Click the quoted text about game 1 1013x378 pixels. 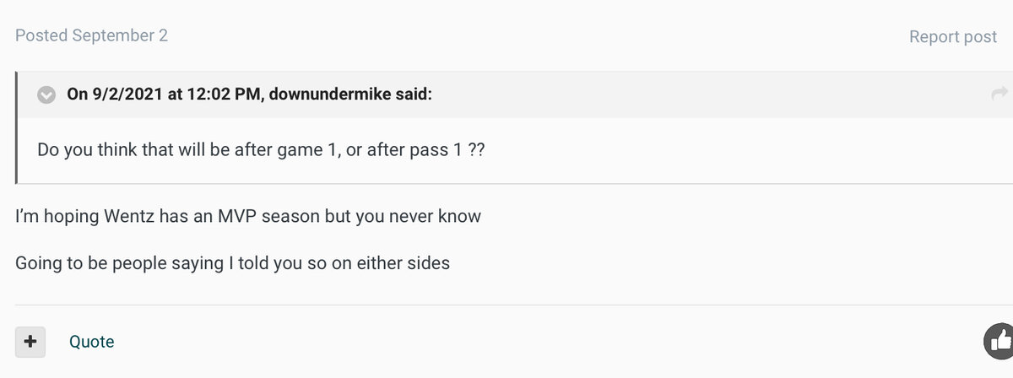coord(260,148)
